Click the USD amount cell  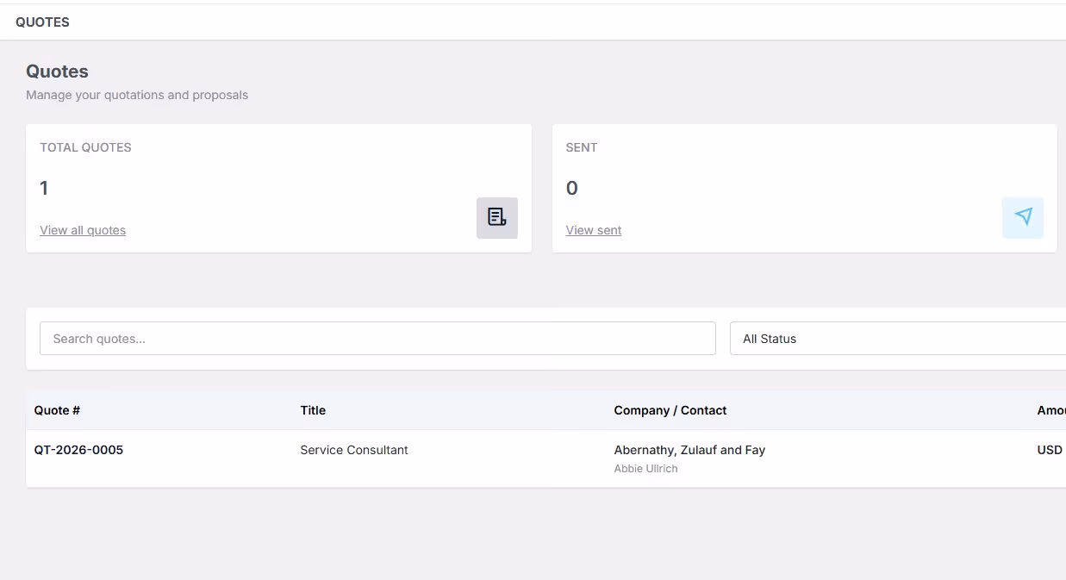pos(1050,450)
